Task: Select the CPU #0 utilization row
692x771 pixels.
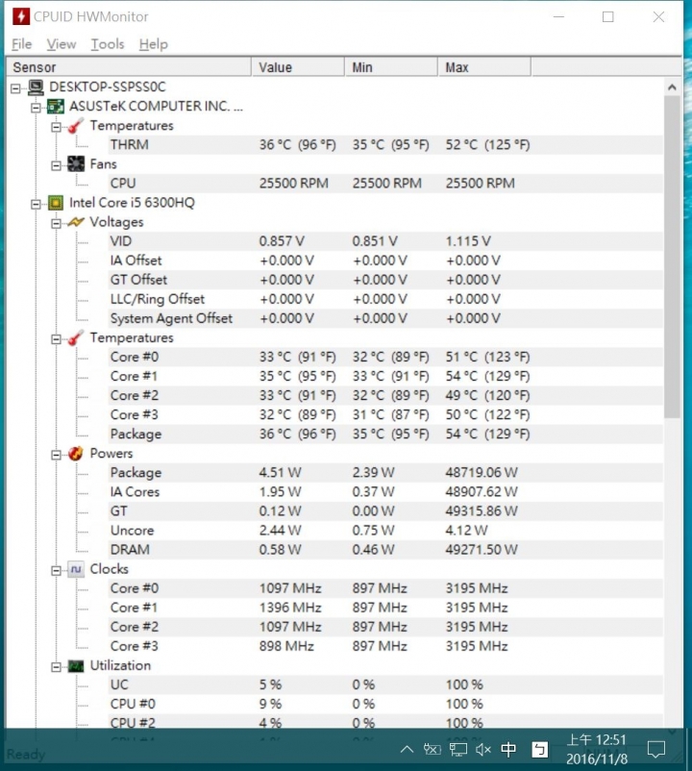Action: pos(384,704)
